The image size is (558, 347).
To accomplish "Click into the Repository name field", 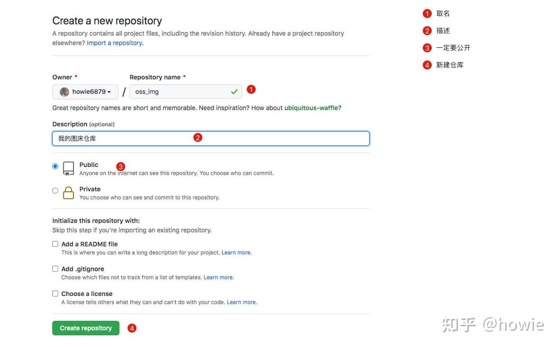I will [180, 92].
